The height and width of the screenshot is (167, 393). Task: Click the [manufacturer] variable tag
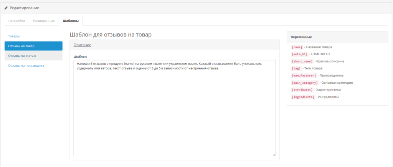click(304, 75)
